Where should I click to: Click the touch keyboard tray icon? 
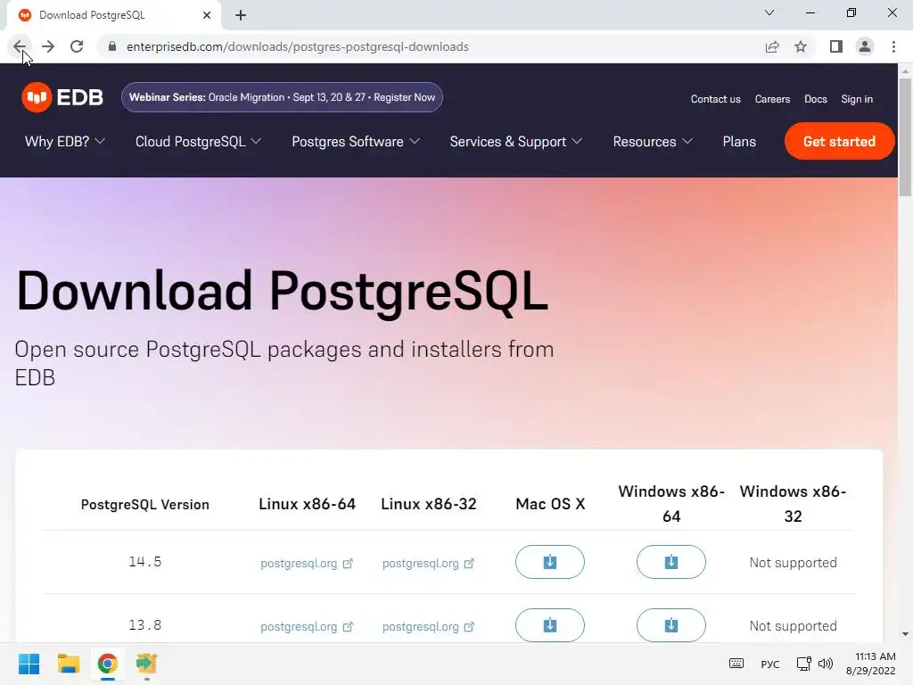click(736, 664)
